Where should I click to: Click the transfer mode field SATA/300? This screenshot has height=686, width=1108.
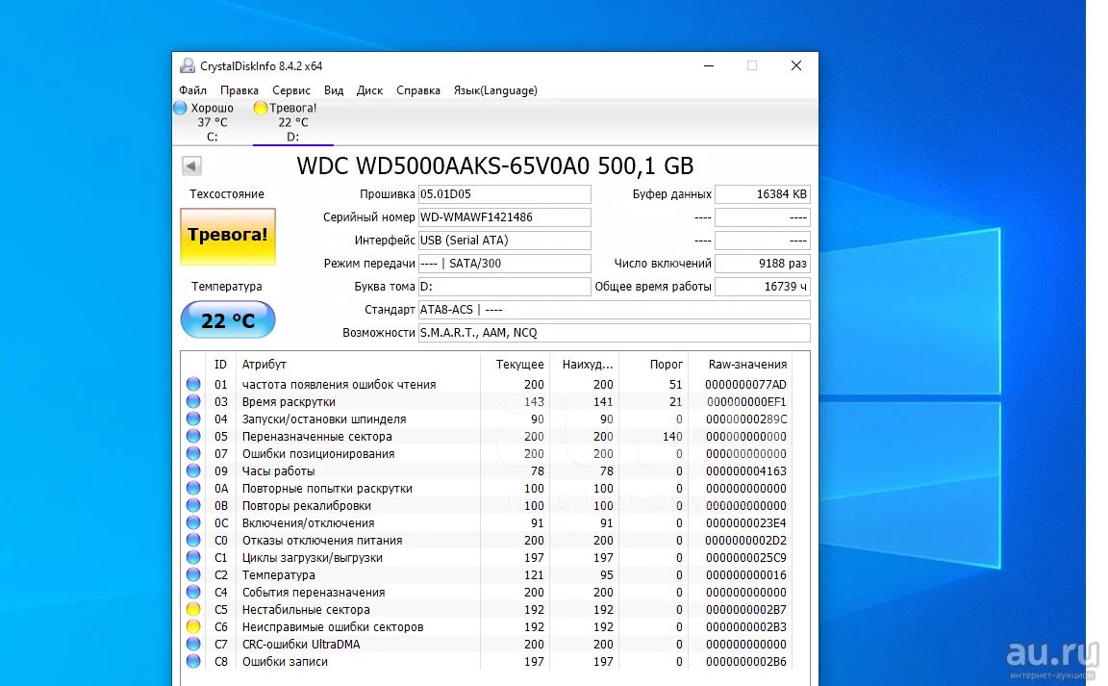tap(505, 264)
